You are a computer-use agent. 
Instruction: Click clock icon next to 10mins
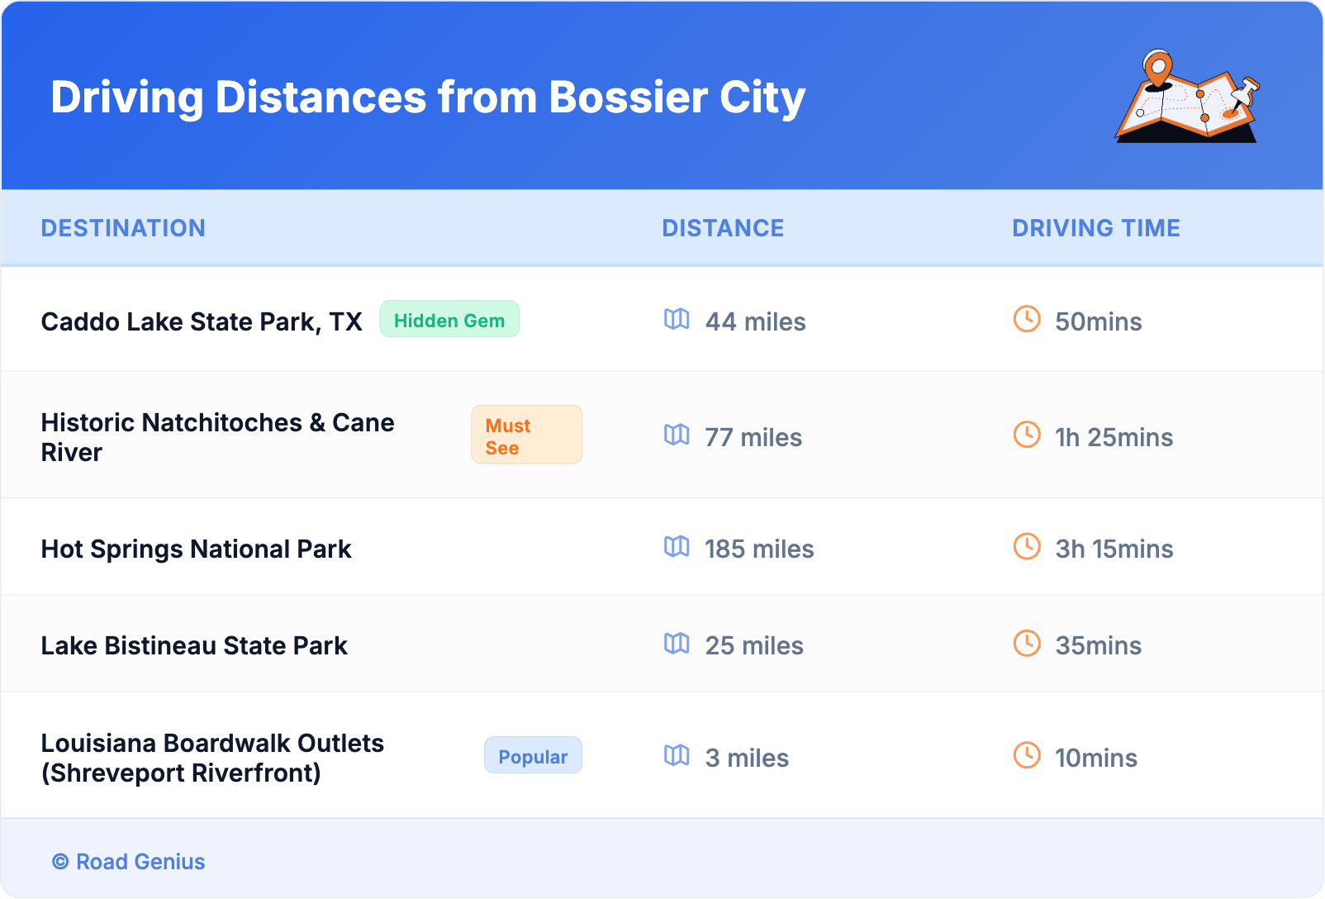(1027, 755)
